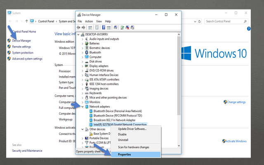Click the Change settings link
The height and width of the screenshot is (165, 264).
236,102
